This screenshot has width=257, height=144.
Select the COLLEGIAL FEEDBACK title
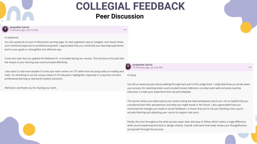coord(130,6)
